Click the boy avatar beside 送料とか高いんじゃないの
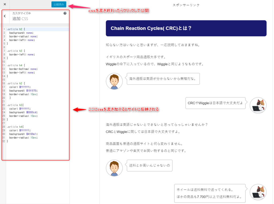 coord(114,168)
